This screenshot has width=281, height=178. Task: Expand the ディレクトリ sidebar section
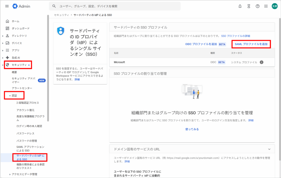tap(3, 36)
